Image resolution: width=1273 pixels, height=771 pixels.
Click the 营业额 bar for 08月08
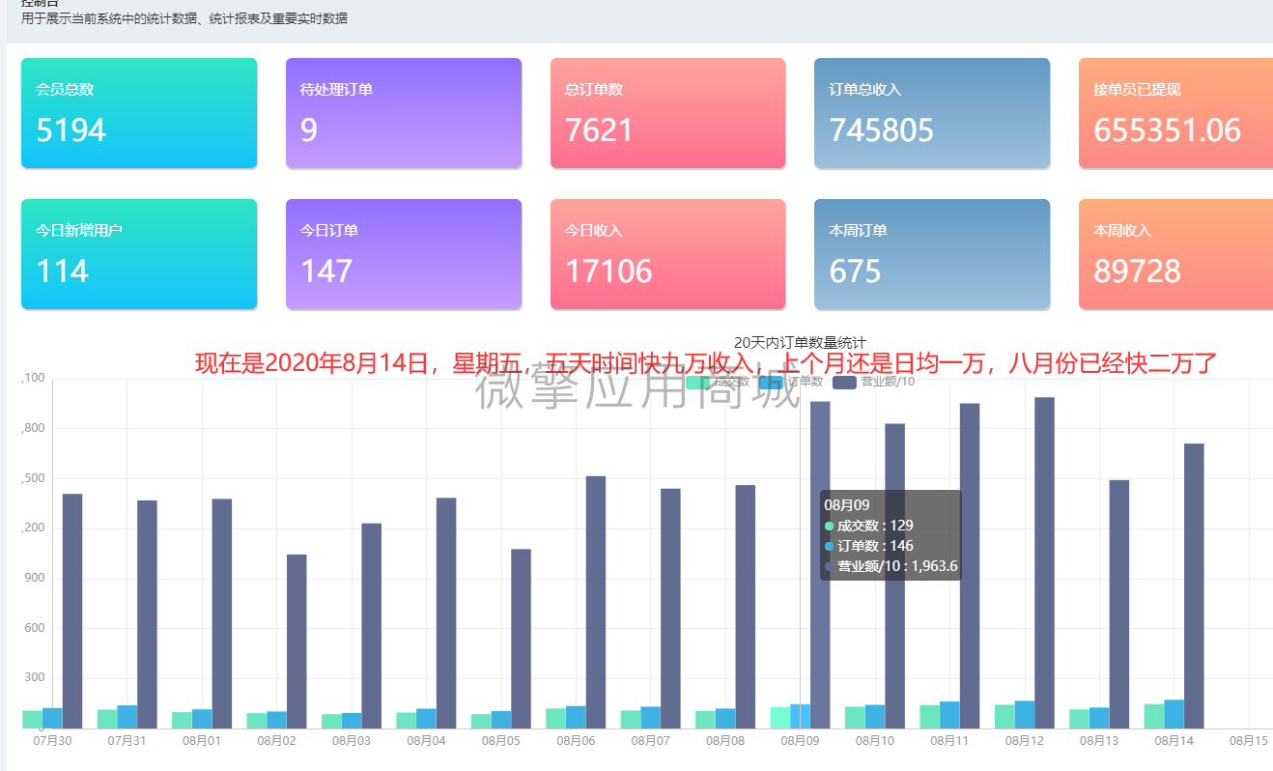pyautogui.click(x=746, y=607)
